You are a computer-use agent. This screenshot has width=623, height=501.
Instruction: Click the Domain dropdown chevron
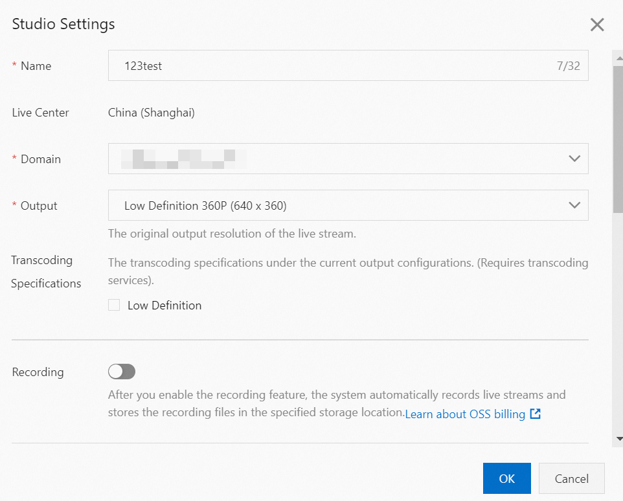[574, 159]
